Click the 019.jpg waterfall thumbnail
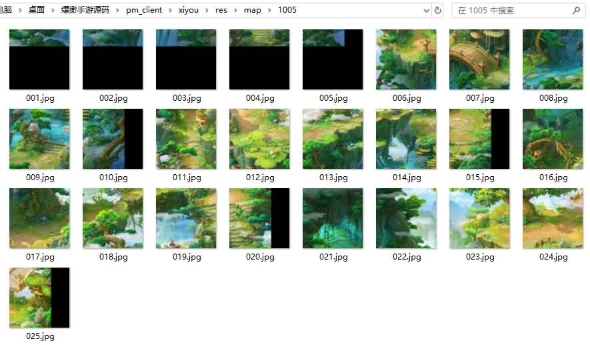This screenshot has height=345, width=590. (x=186, y=218)
